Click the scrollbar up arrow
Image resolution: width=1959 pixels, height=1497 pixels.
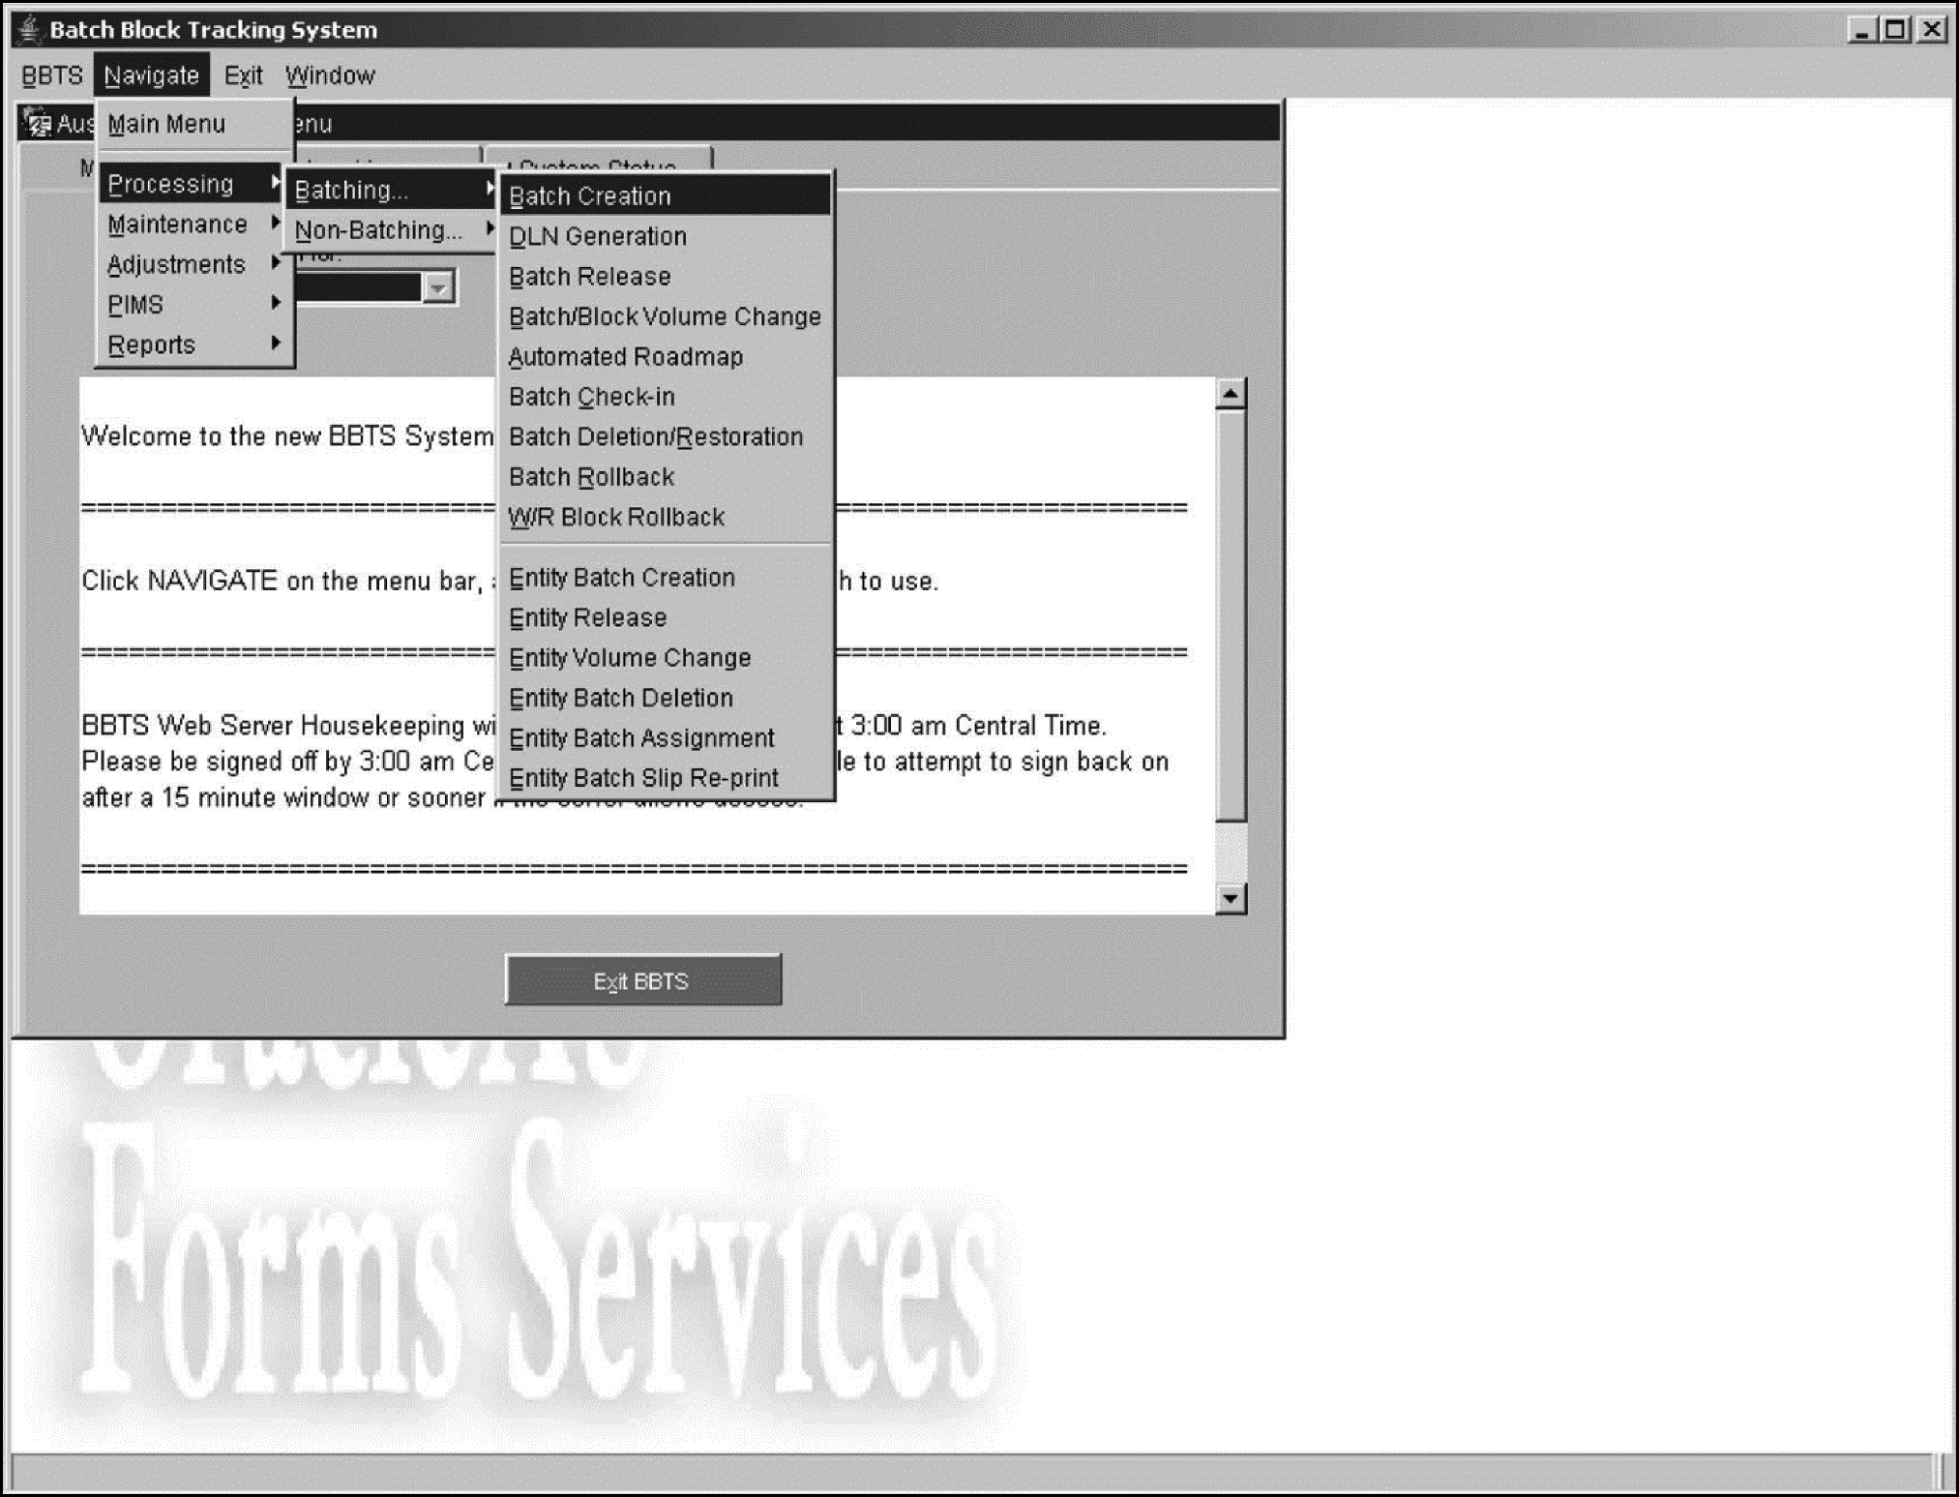click(x=1230, y=393)
